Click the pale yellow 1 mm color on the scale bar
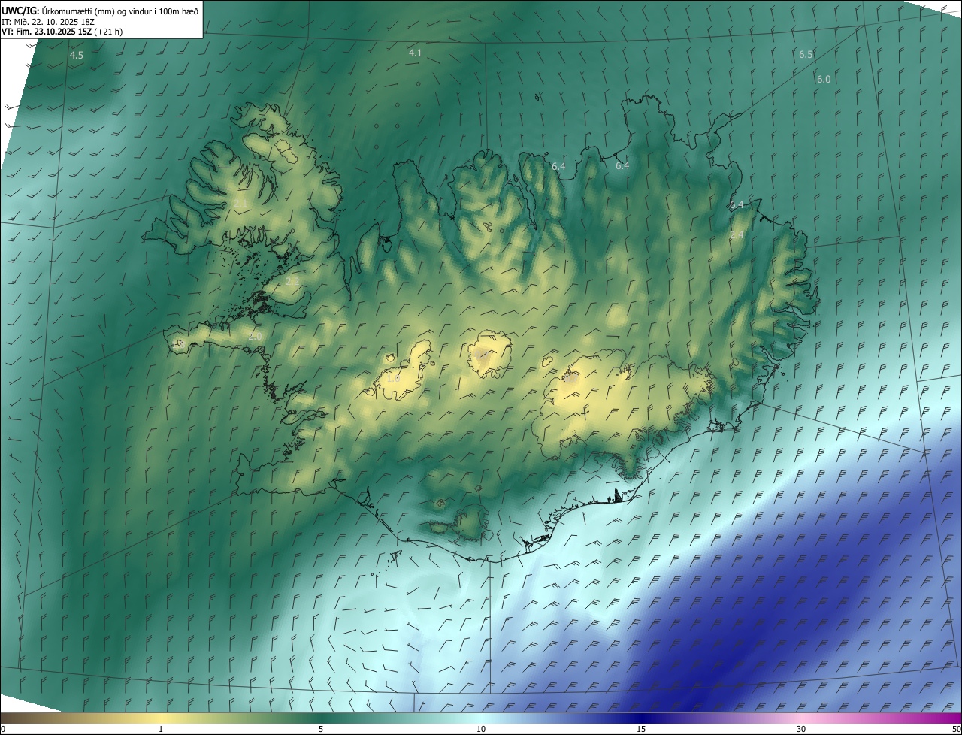This screenshot has height=735, width=962. (161, 718)
